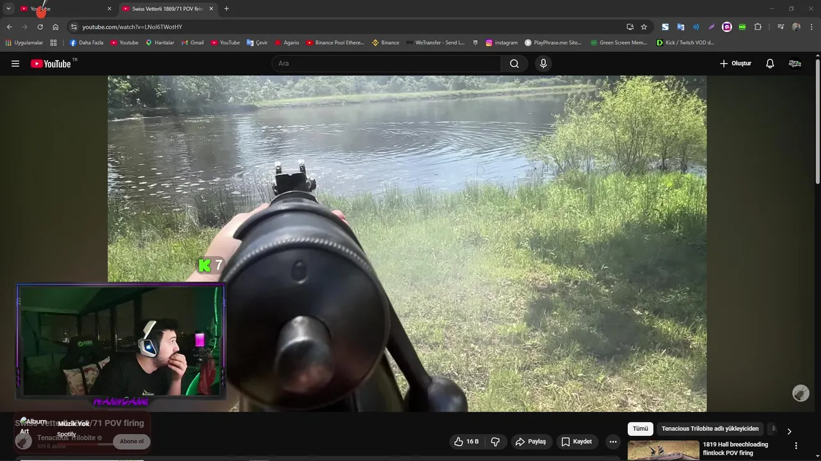The image size is (821, 461).
Task: Go back in browser history
Action: (9, 27)
